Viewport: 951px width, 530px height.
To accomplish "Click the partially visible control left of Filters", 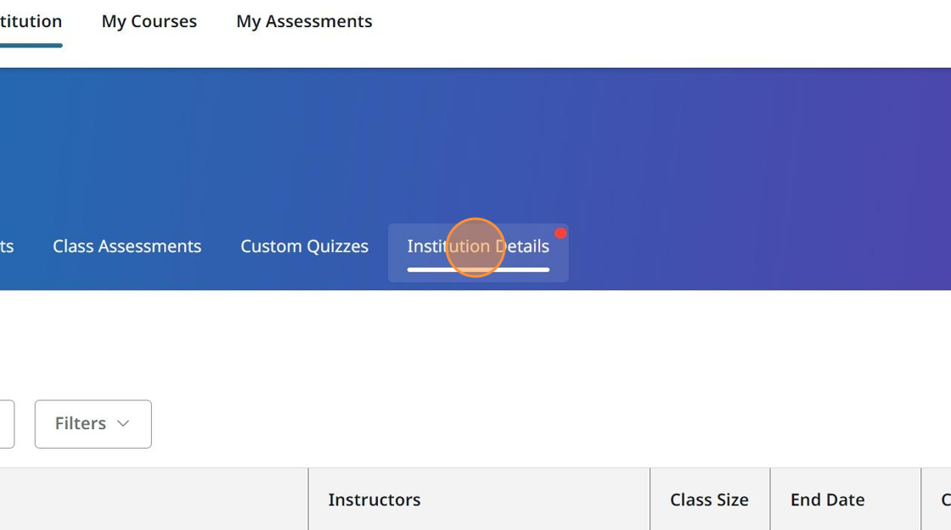I will [7, 424].
